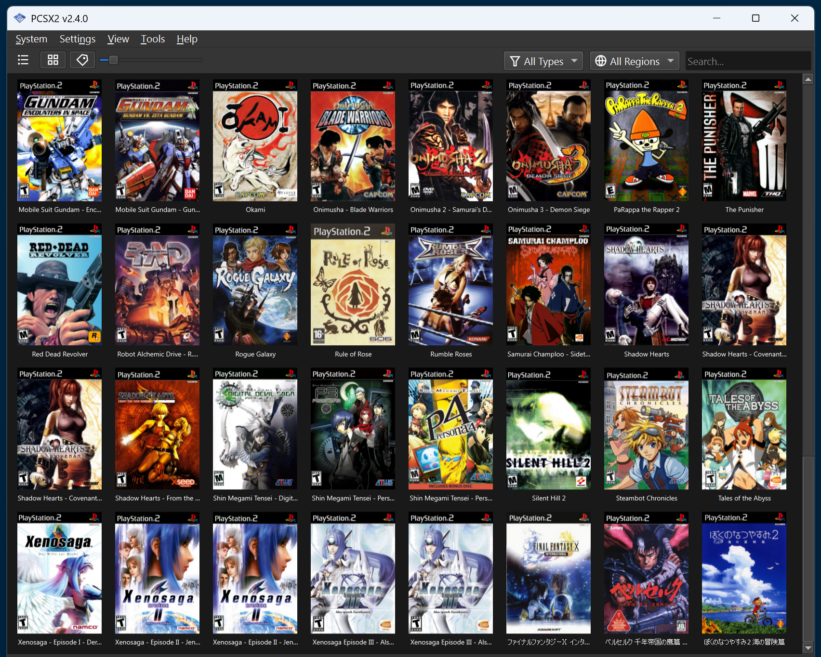The width and height of the screenshot is (821, 657).
Task: Click the 'Tales of the Abyss' title label
Action: click(x=744, y=498)
